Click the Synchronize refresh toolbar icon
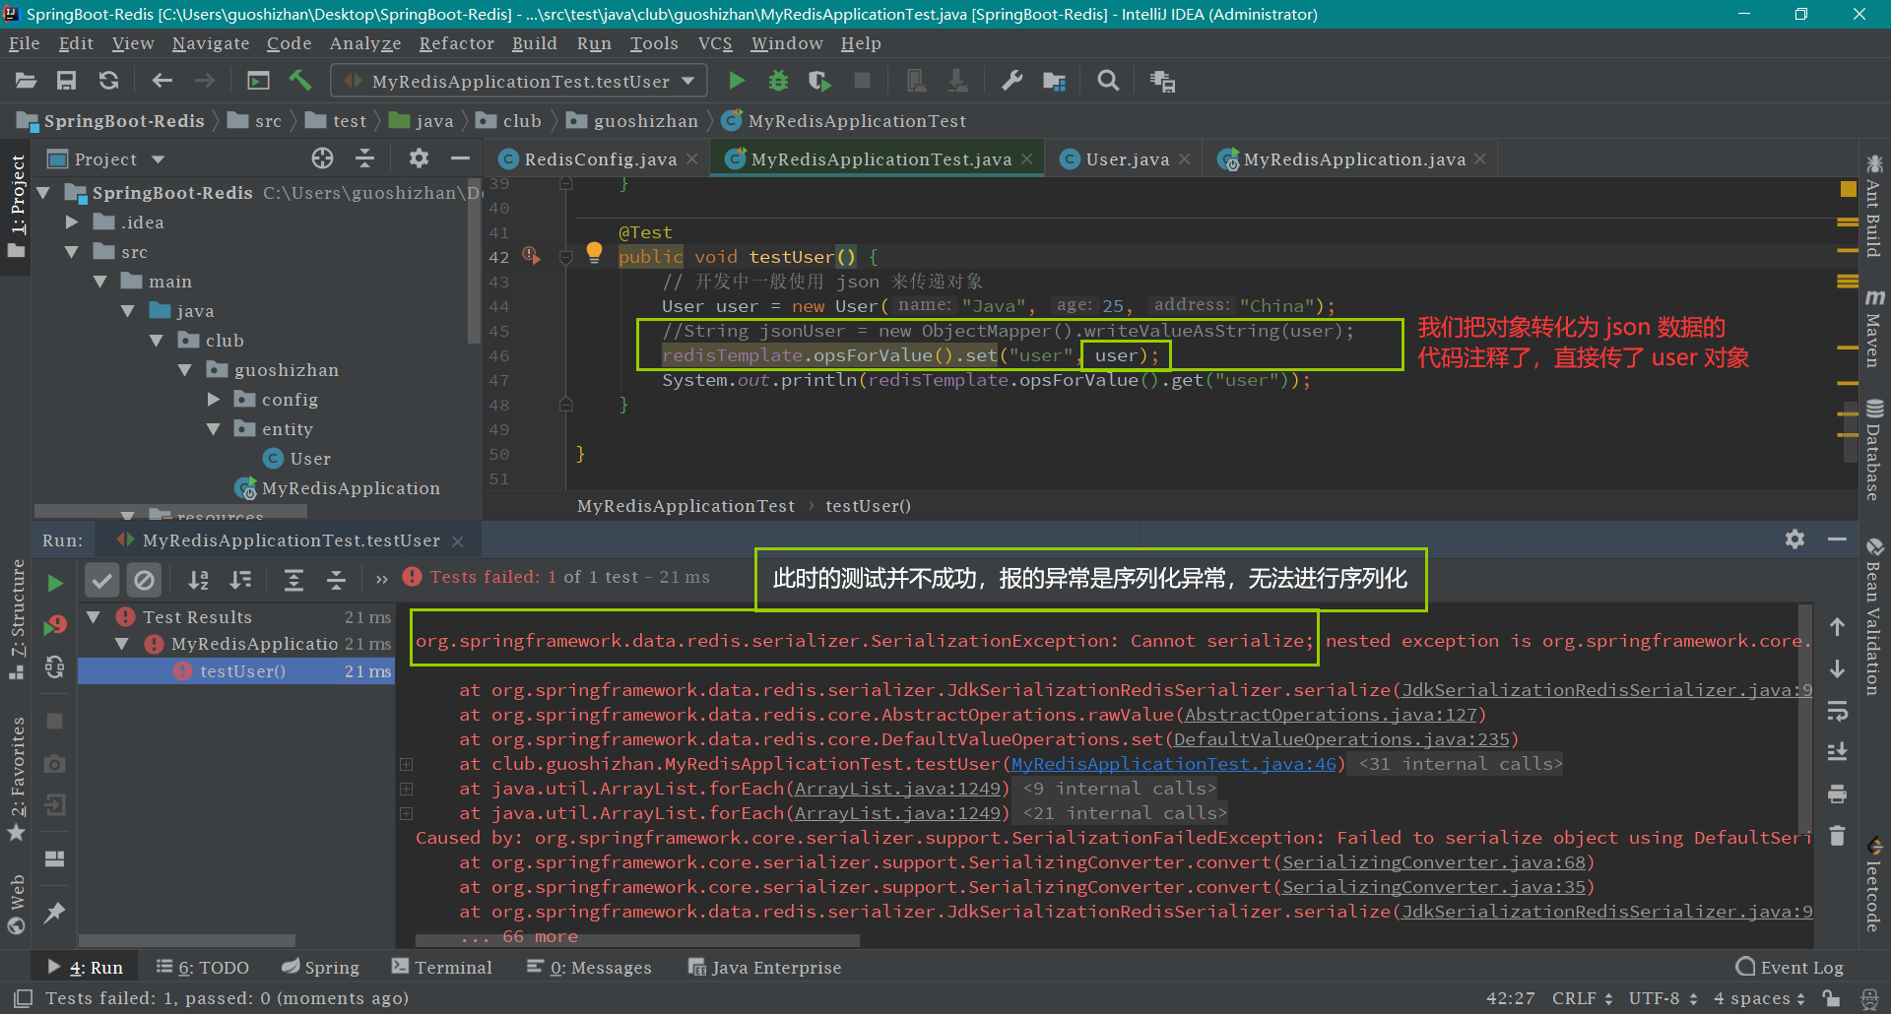1891x1014 pixels. 109,81
